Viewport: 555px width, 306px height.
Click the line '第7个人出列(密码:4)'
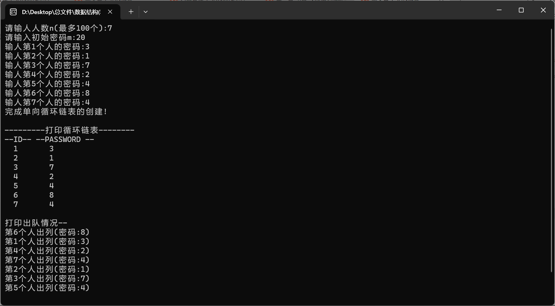47,260
